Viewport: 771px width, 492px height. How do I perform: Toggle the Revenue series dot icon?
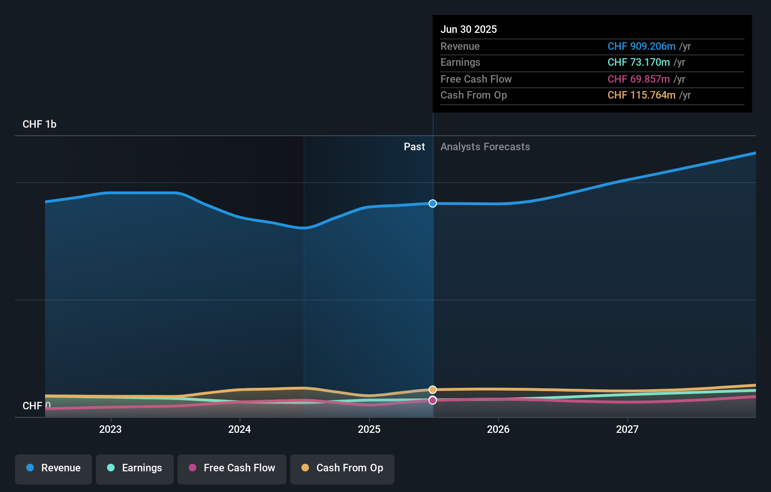click(31, 468)
